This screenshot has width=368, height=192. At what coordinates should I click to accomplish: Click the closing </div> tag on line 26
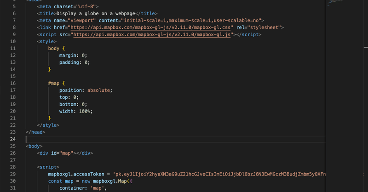(x=85, y=153)
